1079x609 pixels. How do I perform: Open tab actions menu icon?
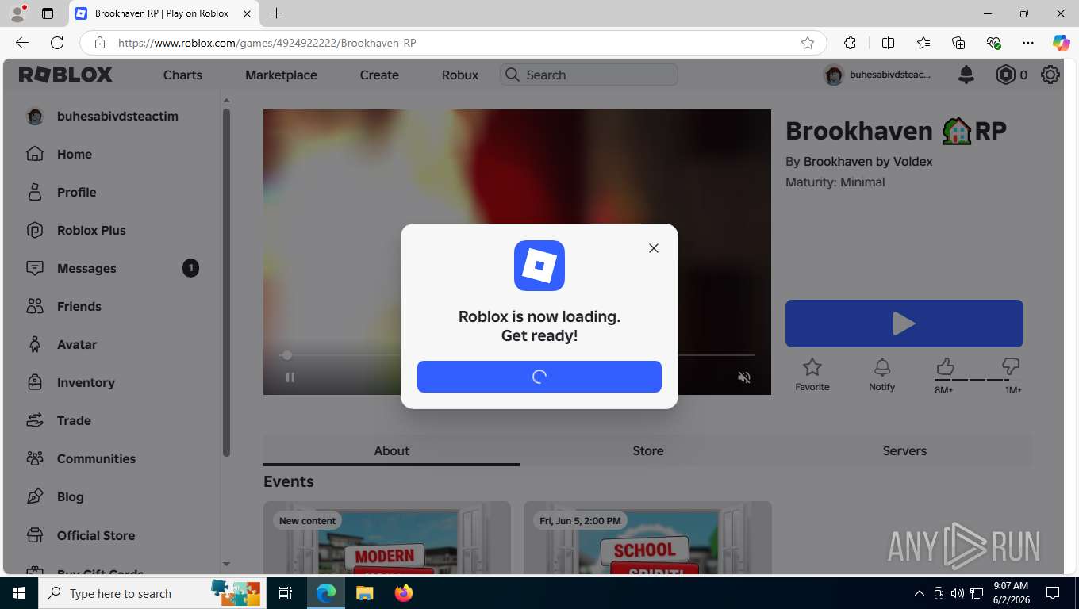click(48, 13)
